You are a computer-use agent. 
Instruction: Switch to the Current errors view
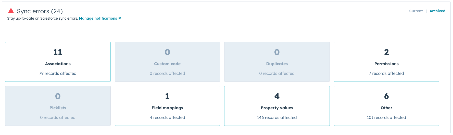pyautogui.click(x=416, y=11)
